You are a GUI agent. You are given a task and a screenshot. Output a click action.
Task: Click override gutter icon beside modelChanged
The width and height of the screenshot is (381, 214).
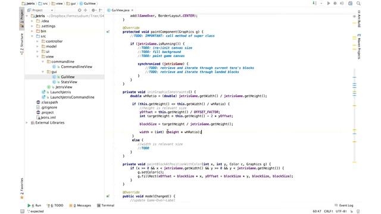pyautogui.click(x=108, y=196)
